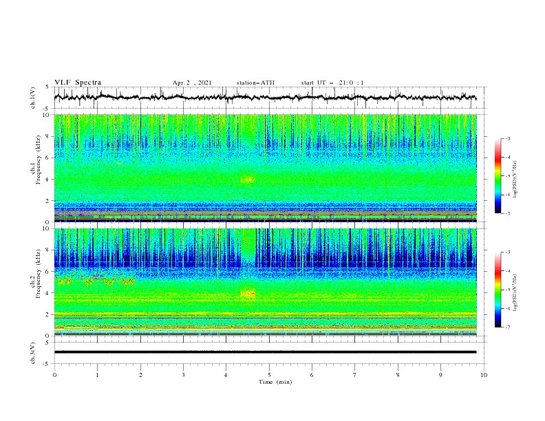
Task: Click the ch.1 voltage waveform trace
Action: pos(265,98)
